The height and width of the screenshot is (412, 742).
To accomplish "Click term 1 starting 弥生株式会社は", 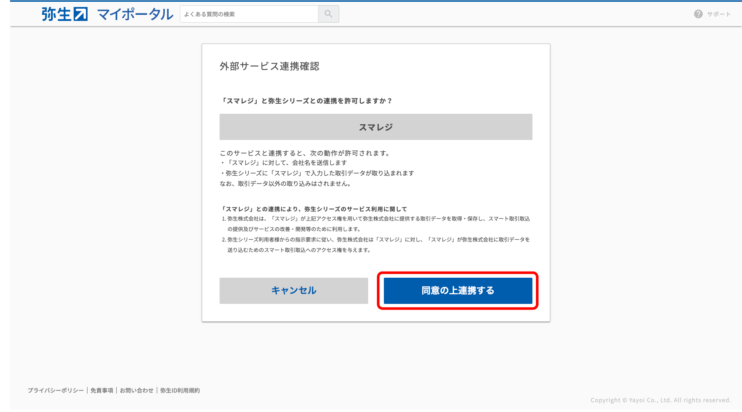I will (x=376, y=224).
